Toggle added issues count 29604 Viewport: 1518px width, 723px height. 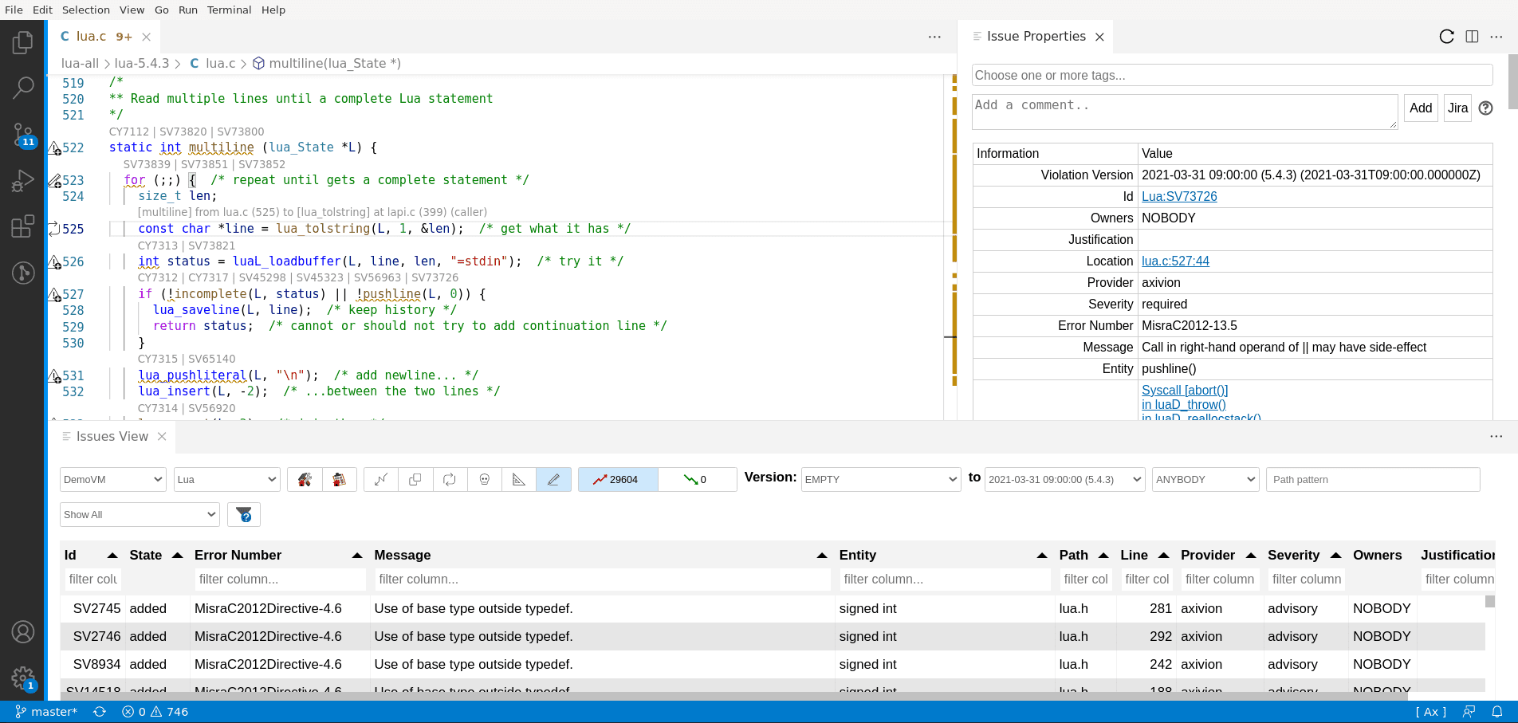click(x=618, y=479)
